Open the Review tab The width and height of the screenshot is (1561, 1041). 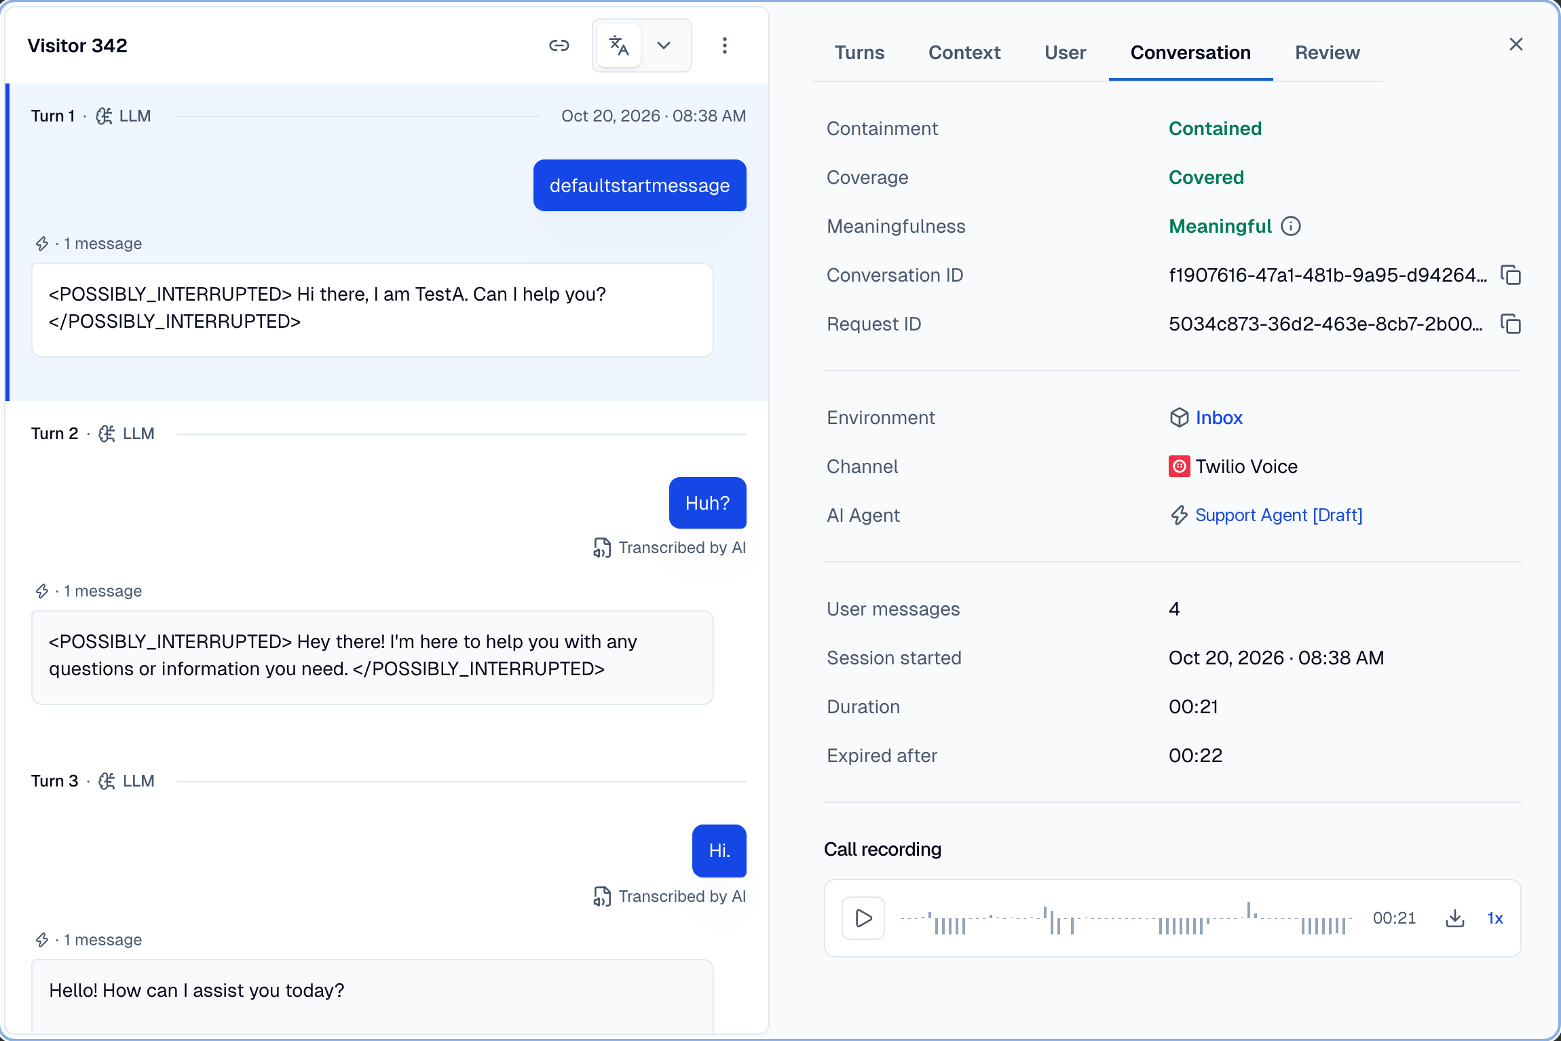[x=1327, y=53]
